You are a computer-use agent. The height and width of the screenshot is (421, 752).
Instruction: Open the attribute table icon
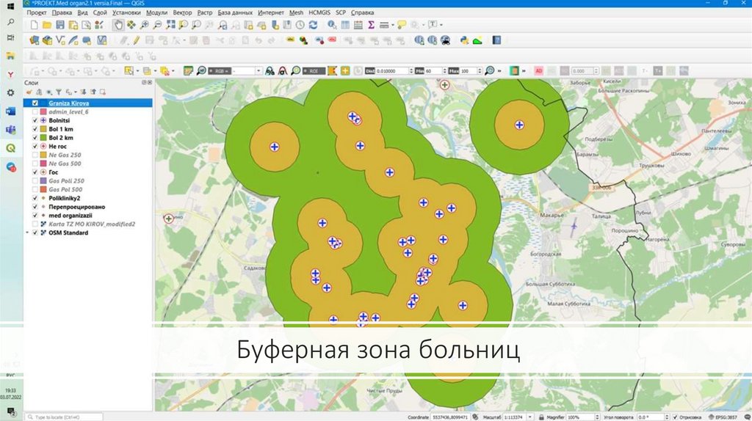coord(345,25)
